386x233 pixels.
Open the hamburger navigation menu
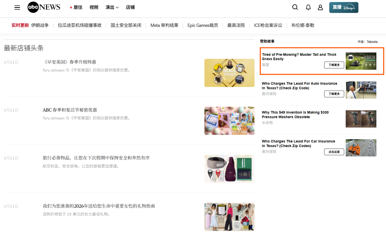point(17,8)
